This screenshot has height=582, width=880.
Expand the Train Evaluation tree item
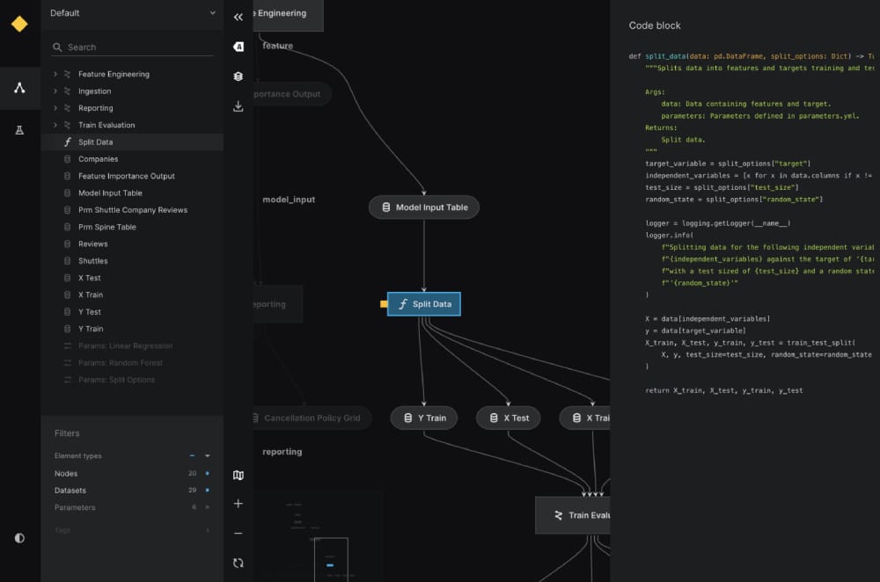(55, 125)
